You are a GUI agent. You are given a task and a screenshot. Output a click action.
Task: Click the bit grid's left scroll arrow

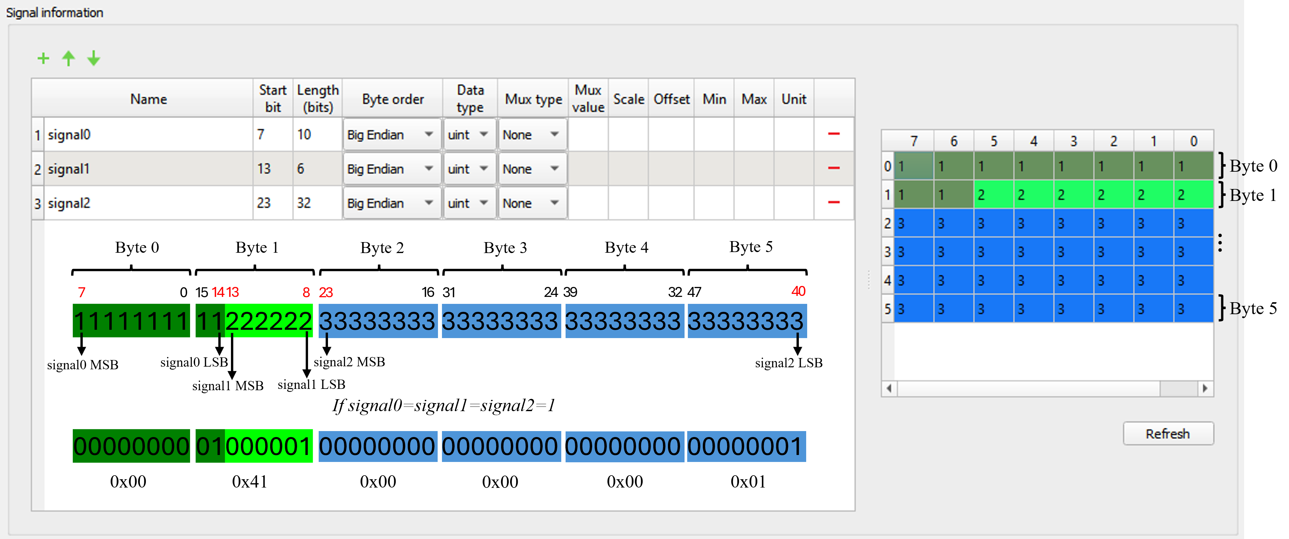click(x=889, y=388)
